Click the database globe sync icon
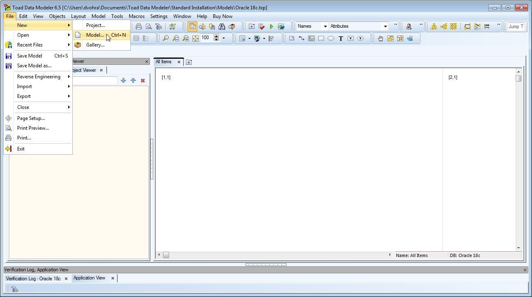Image resolution: width=532 pixels, height=297 pixels. point(281,27)
